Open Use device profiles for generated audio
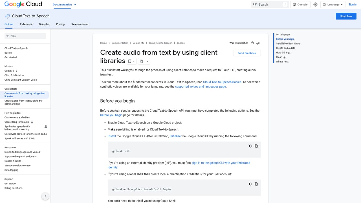 click(26, 134)
